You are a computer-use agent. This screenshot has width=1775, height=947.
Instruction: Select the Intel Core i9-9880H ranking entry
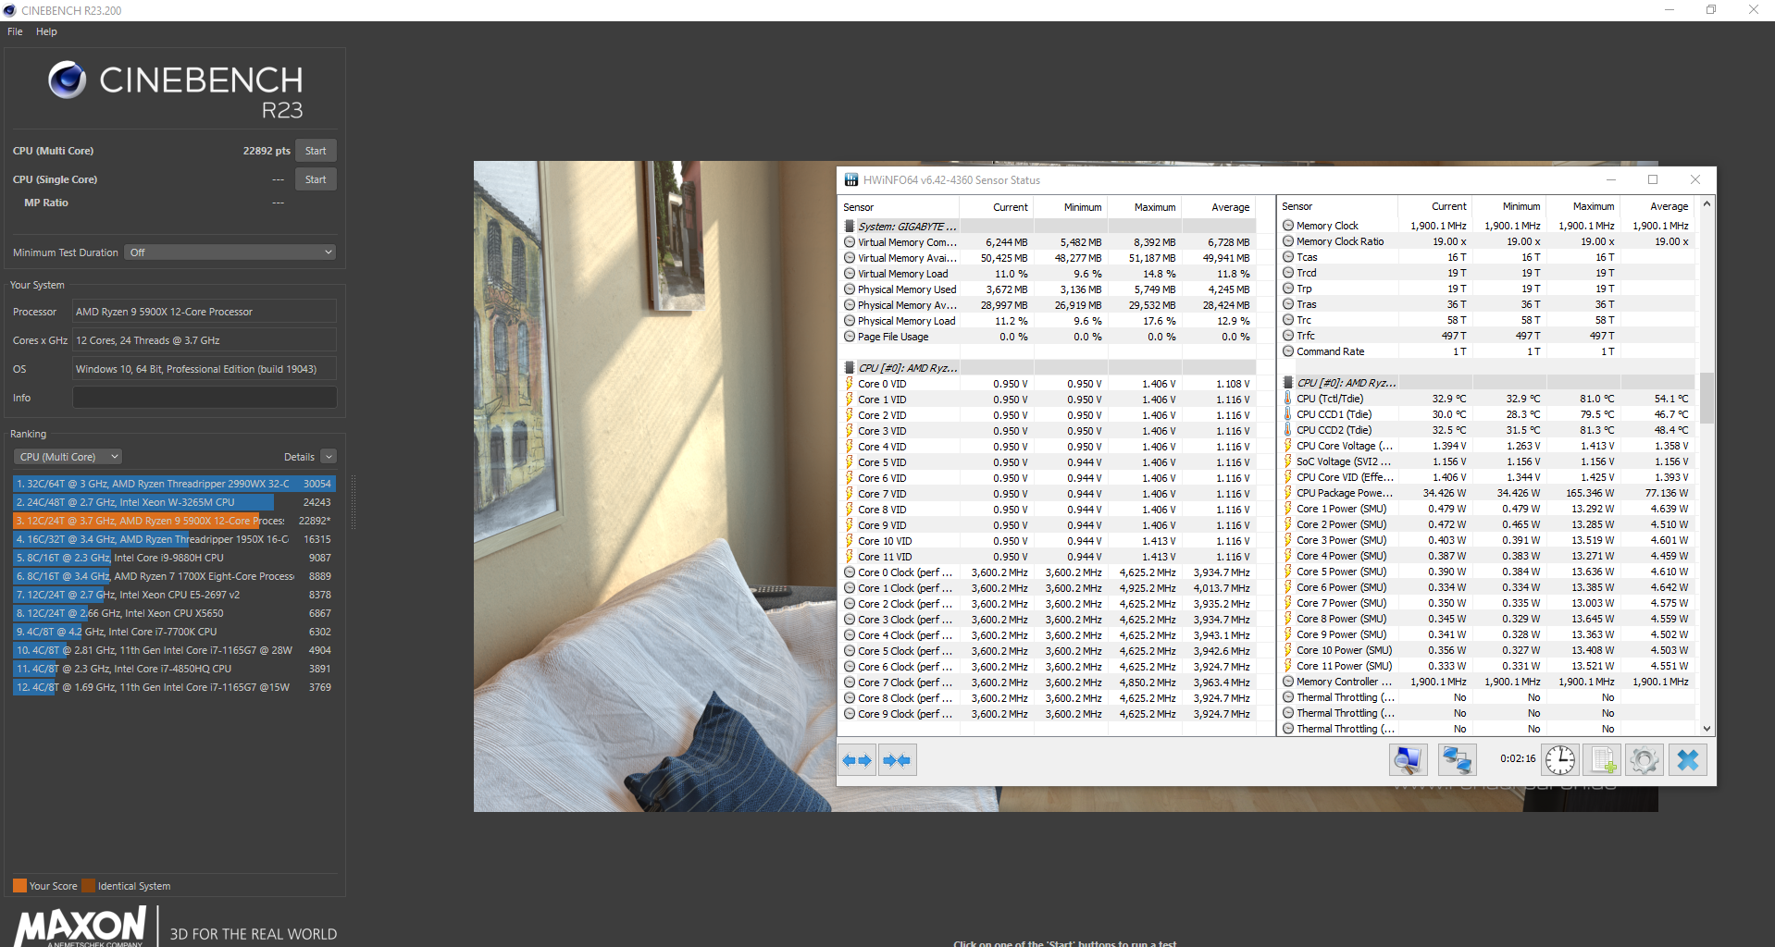[174, 558]
